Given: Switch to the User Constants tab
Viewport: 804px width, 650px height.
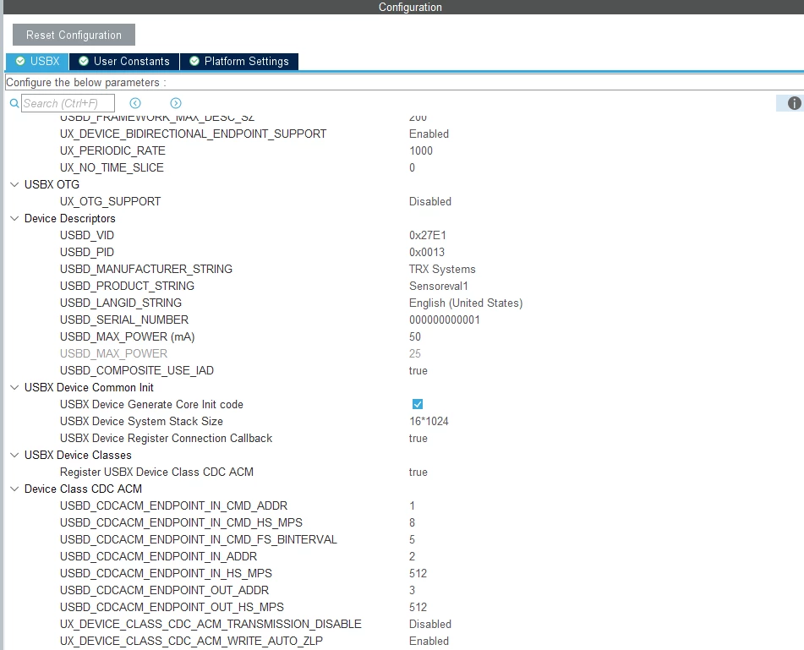Looking at the screenshot, I should (x=124, y=62).
